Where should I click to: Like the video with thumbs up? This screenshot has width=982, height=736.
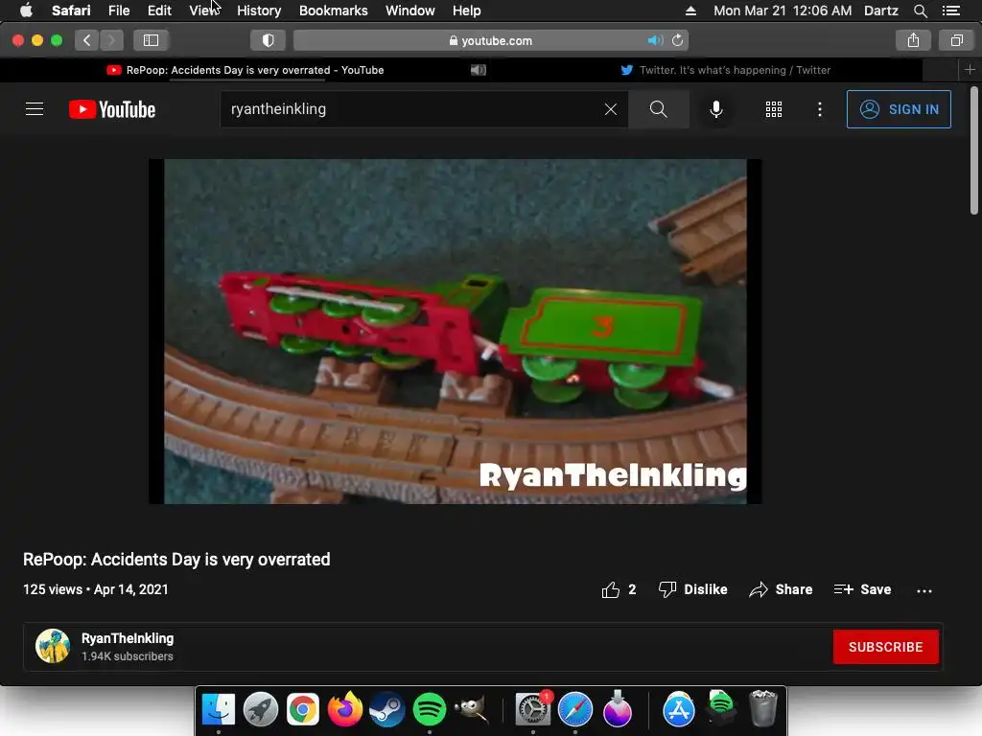click(x=619, y=589)
